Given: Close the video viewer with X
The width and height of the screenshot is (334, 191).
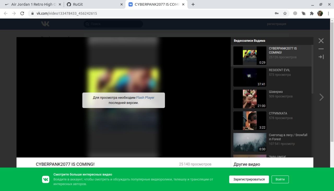Looking at the screenshot, I should click(x=321, y=41).
